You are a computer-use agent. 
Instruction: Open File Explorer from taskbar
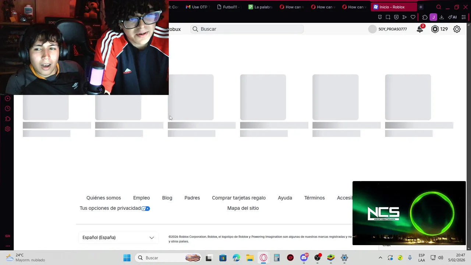pyautogui.click(x=250, y=258)
